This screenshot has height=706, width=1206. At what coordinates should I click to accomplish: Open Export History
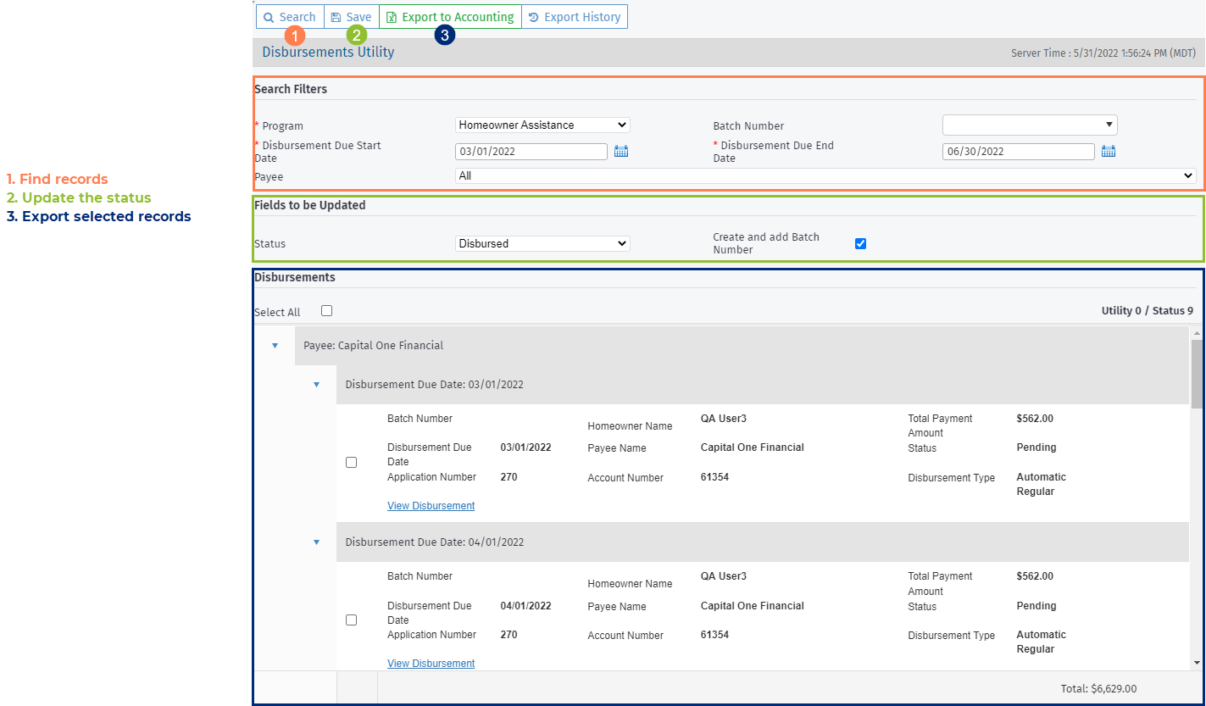575,17
